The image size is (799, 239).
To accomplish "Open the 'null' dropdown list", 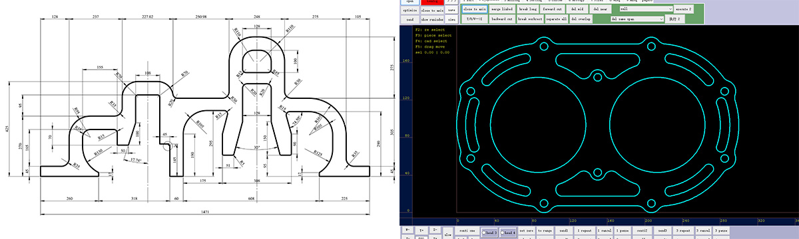I will click(x=646, y=9).
